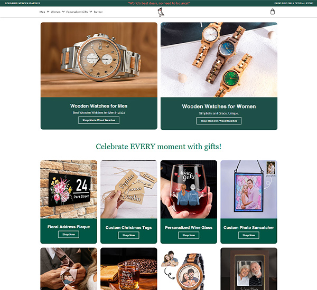Click the World's best deals banner text

click(158, 3)
